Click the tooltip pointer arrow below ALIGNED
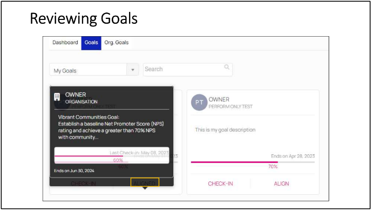 pyautogui.click(x=145, y=188)
